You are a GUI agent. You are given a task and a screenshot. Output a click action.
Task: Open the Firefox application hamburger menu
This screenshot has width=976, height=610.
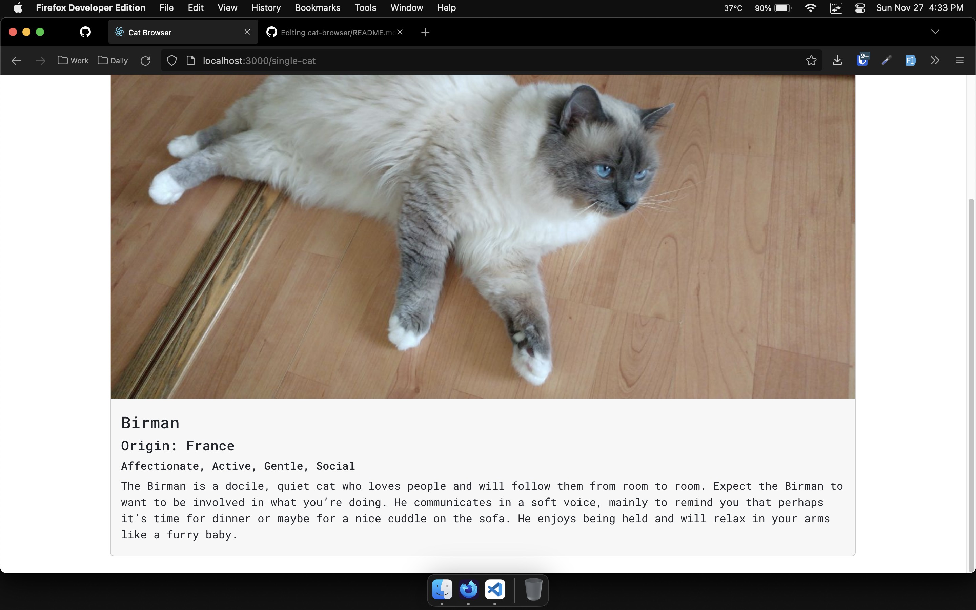[959, 61]
